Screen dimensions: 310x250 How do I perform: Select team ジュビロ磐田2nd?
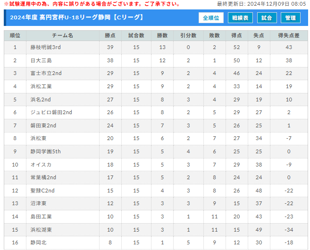click(x=51, y=112)
